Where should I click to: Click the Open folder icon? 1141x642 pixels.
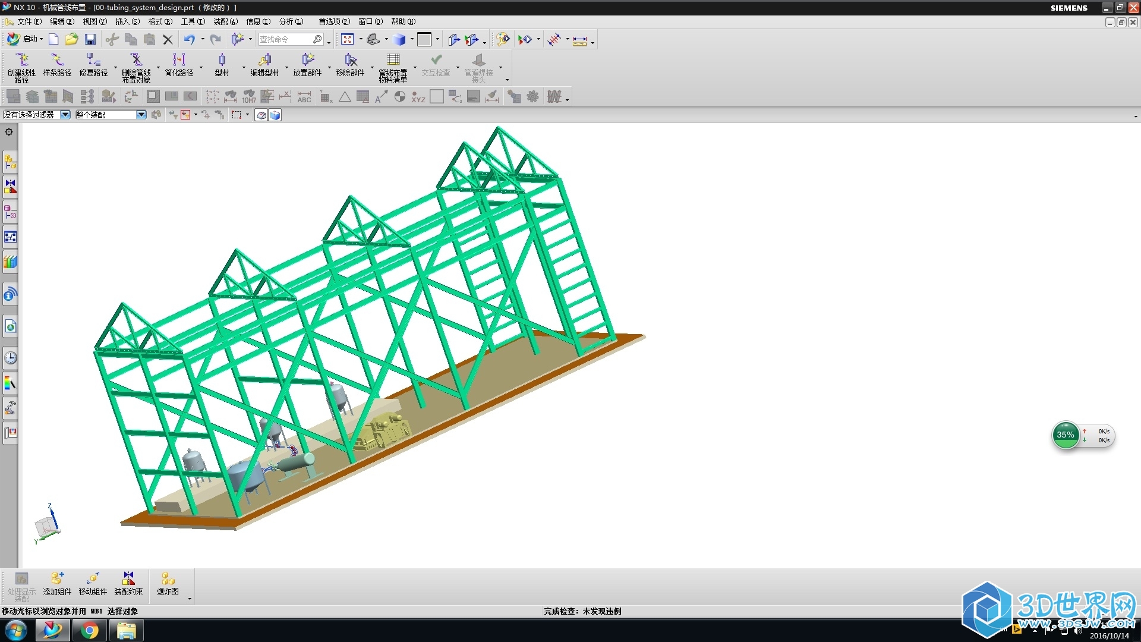[x=71, y=39]
